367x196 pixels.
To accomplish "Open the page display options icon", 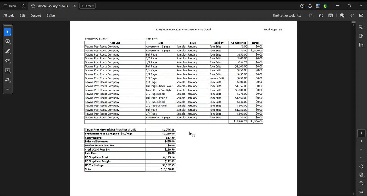I will [x=361, y=175].
